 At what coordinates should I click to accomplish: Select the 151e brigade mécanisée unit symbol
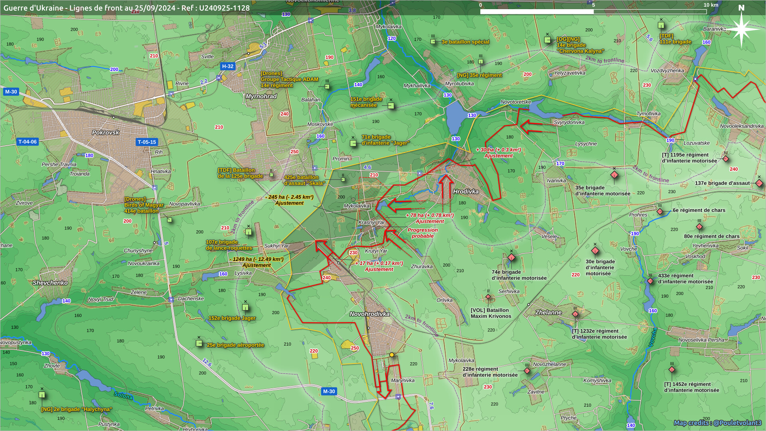click(391, 106)
